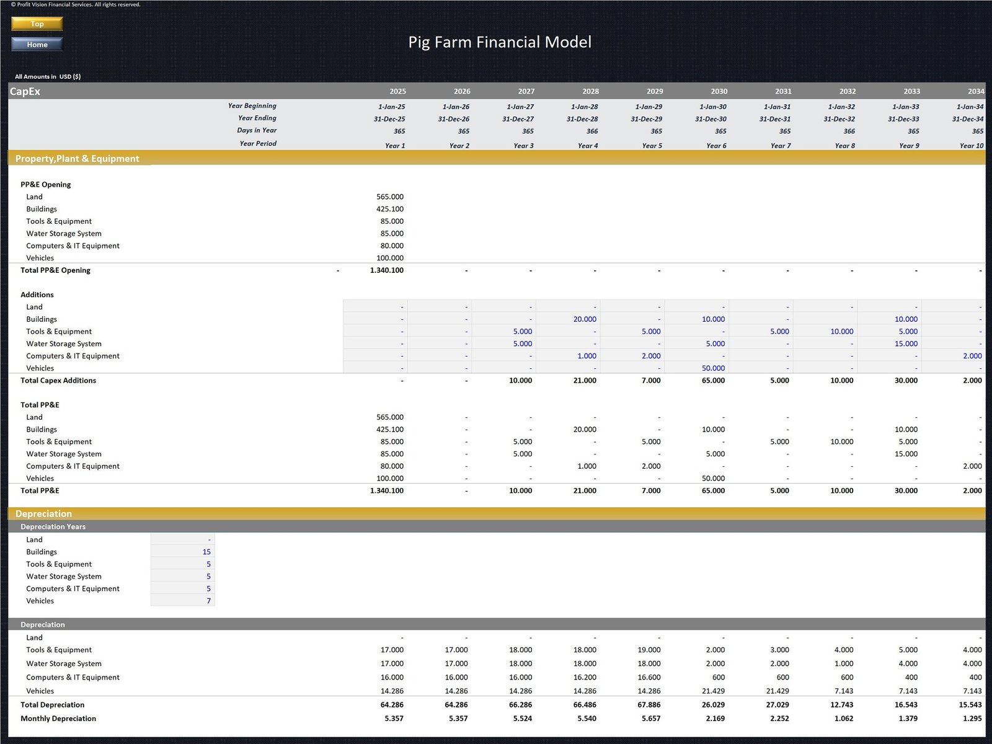The image size is (992, 744).
Task: Select the Land depreciation years input cell
Action: point(183,539)
